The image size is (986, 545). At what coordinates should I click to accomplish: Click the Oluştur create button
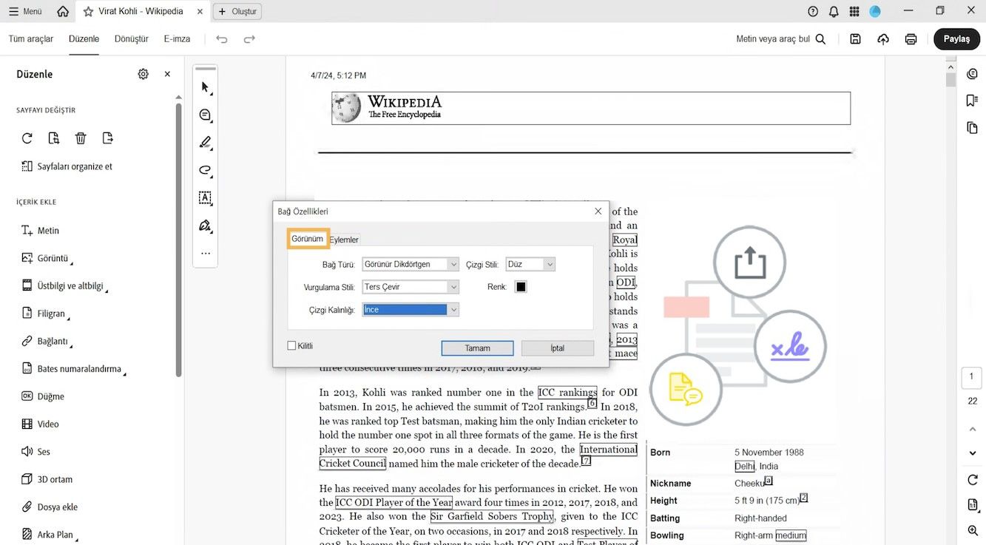coord(237,12)
